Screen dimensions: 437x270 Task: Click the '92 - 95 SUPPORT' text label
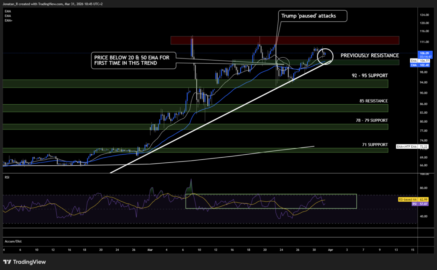[369, 75]
